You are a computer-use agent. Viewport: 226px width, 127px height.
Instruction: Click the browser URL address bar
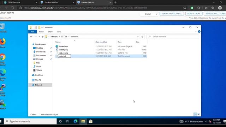point(101,8)
